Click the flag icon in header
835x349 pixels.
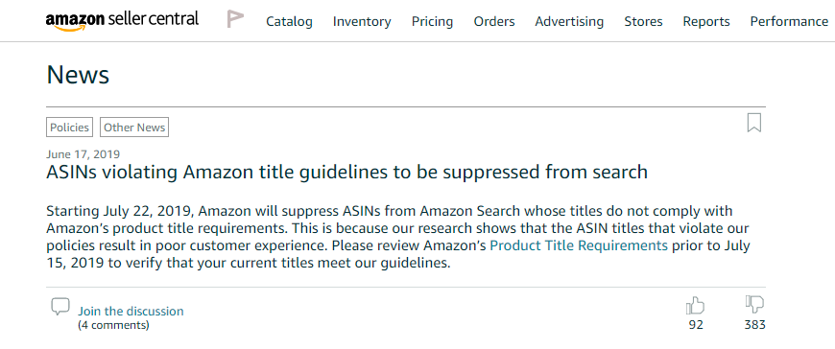(235, 19)
